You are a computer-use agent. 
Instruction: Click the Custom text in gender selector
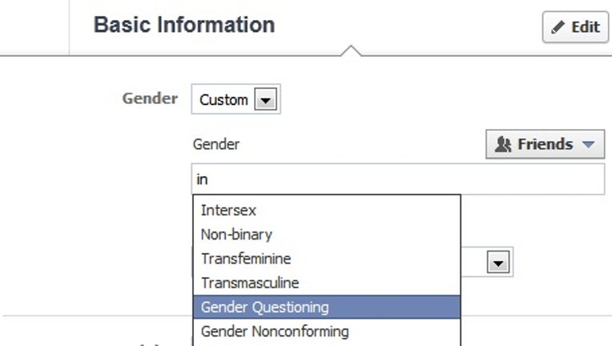point(223,100)
